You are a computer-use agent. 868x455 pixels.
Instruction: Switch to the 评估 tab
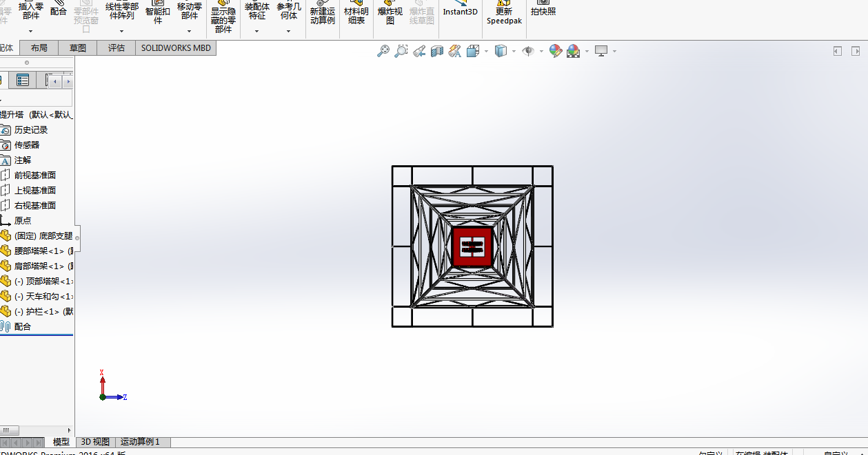click(117, 48)
